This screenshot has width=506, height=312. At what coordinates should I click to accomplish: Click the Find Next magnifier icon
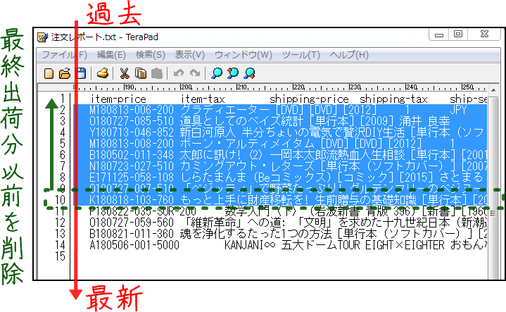233,73
